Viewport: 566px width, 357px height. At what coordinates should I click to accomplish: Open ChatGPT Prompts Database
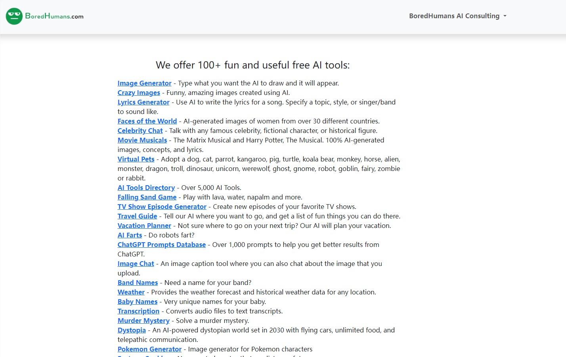[162, 245]
